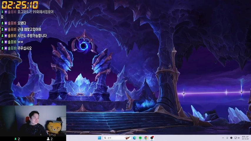251x141 pixels.
Task: Click the chat message 호그와트가 99퍼에서멈췄어
Action: coord(36,12)
